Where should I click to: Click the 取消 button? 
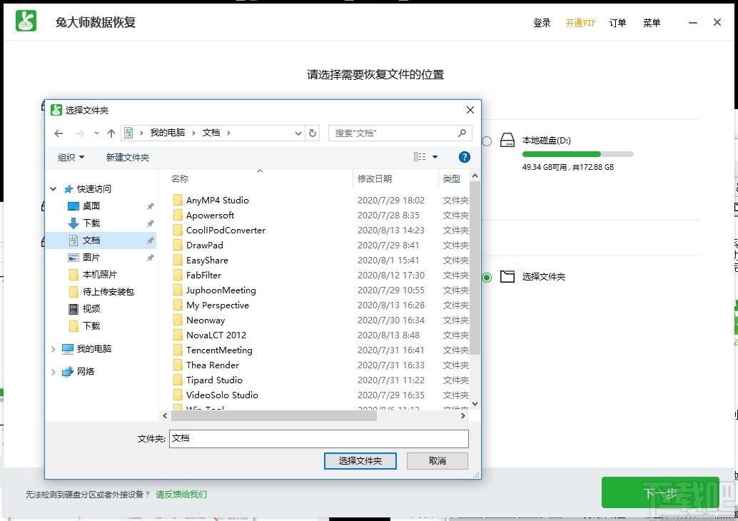pos(438,461)
